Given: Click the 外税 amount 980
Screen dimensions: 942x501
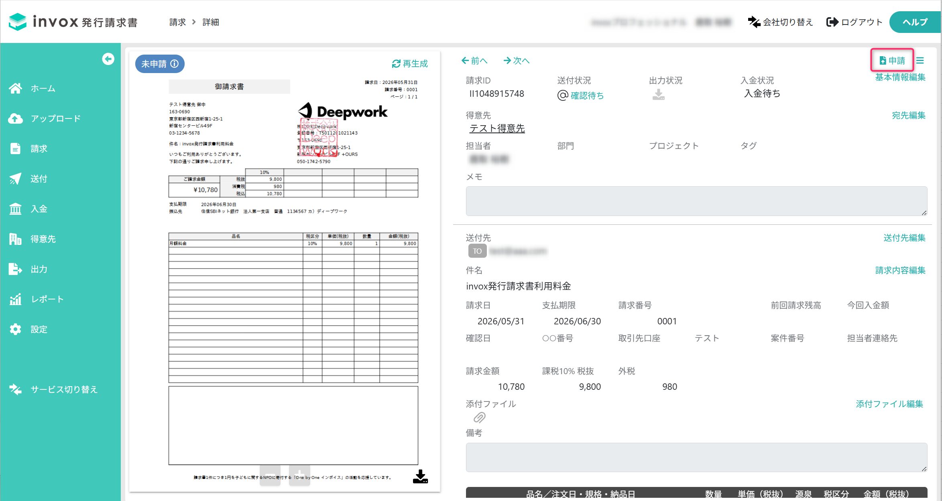Looking at the screenshot, I should (669, 387).
